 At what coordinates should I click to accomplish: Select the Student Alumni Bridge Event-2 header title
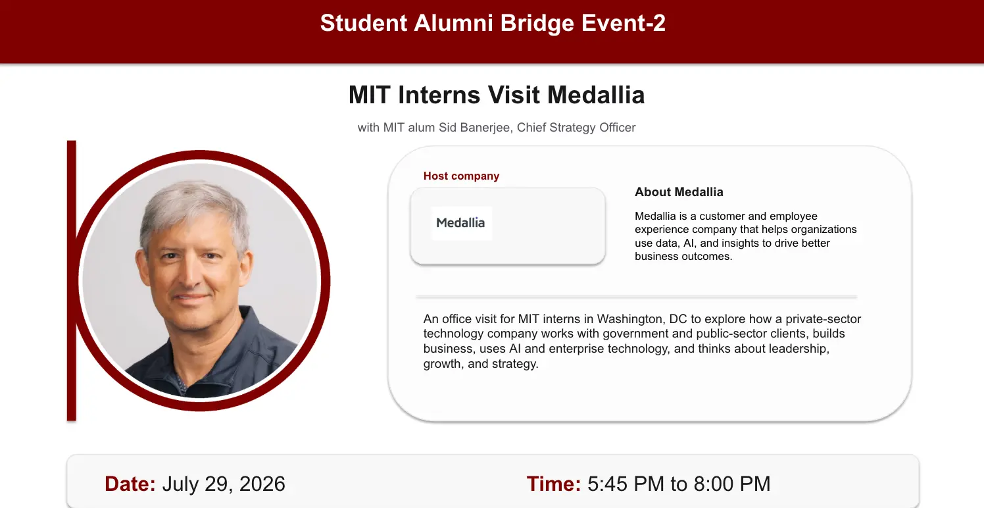pyautogui.click(x=493, y=24)
